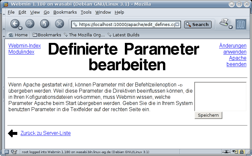Collapse the navigation toolbar using its grippy
Image resolution: width=252 pixels, height=156 pixels.
(4, 24)
